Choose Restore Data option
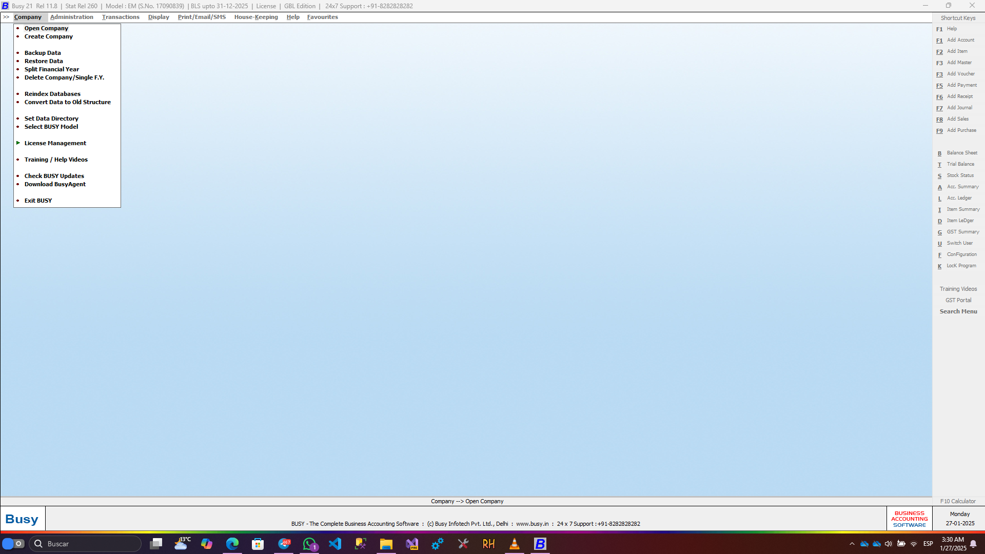Screen dimensions: 985x554 pos(44,61)
